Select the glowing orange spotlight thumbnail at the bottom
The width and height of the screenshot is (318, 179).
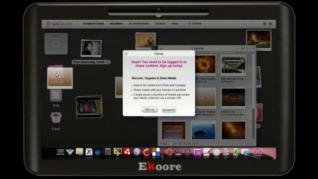click(x=233, y=130)
